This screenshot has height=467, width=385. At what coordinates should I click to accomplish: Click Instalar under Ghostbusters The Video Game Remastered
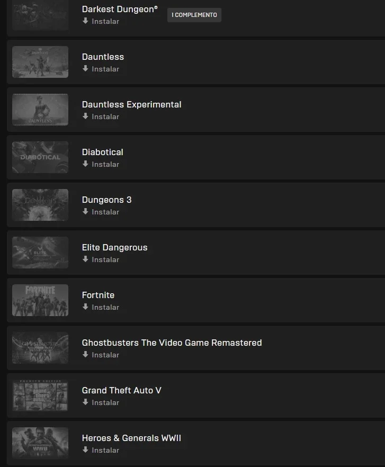click(x=105, y=355)
